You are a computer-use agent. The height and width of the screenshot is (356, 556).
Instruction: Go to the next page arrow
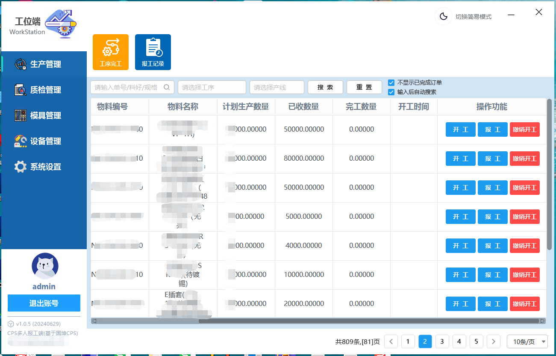(x=494, y=341)
